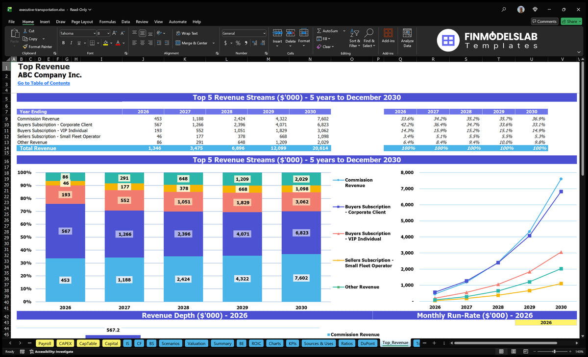Open the font color dropdown arrow

pos(123,43)
